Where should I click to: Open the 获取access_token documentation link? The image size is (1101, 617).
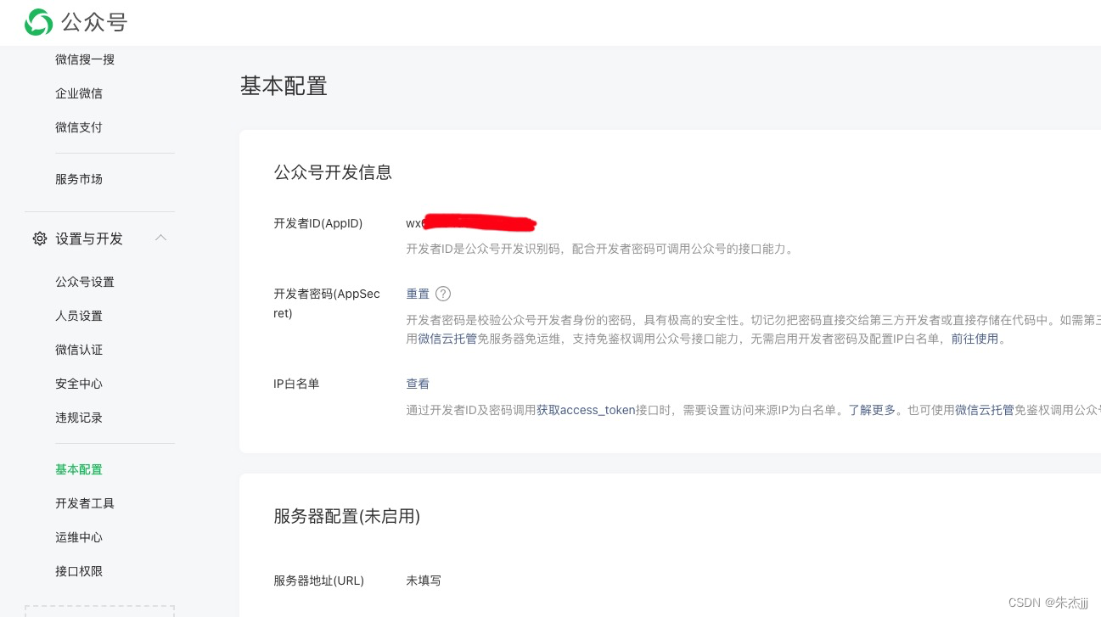[586, 410]
